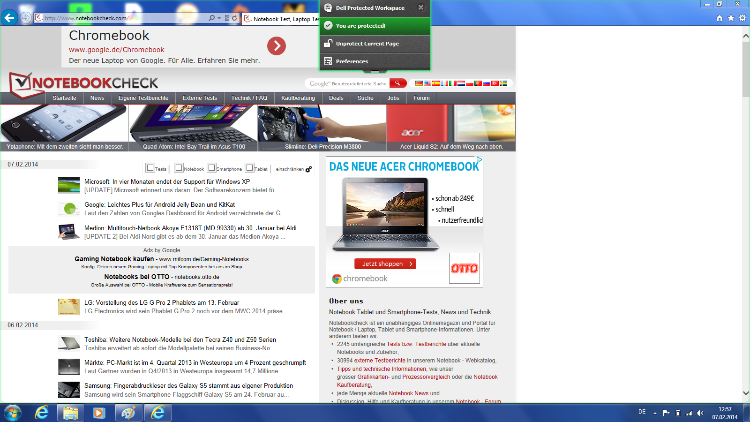Open the Yotaphone teaser thumbnail
Image resolution: width=750 pixels, height=422 pixels.
(64, 128)
